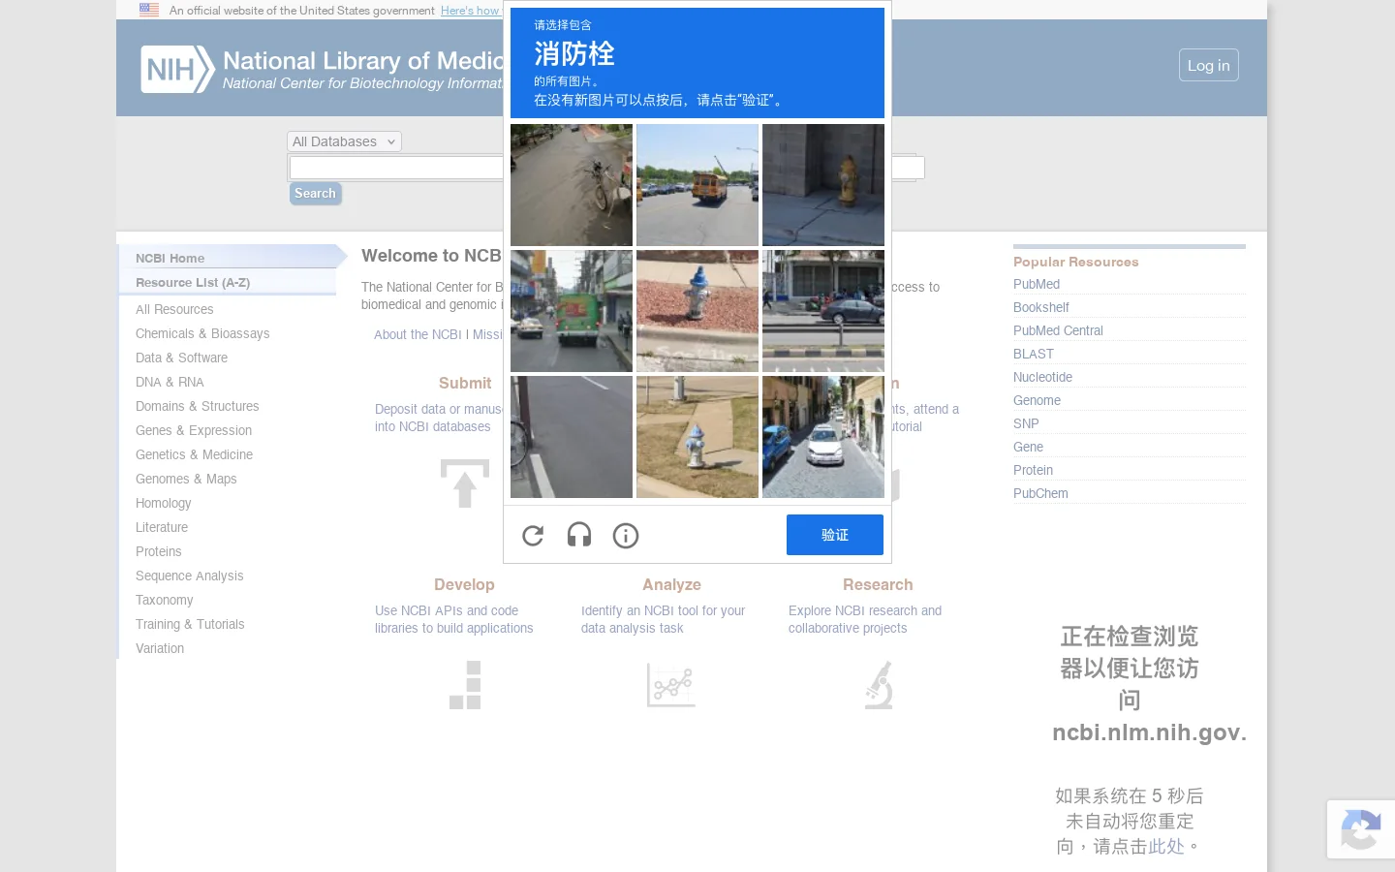Click the reCAPTCHA reload challenge icon
The image size is (1395, 872).
pos(533,535)
